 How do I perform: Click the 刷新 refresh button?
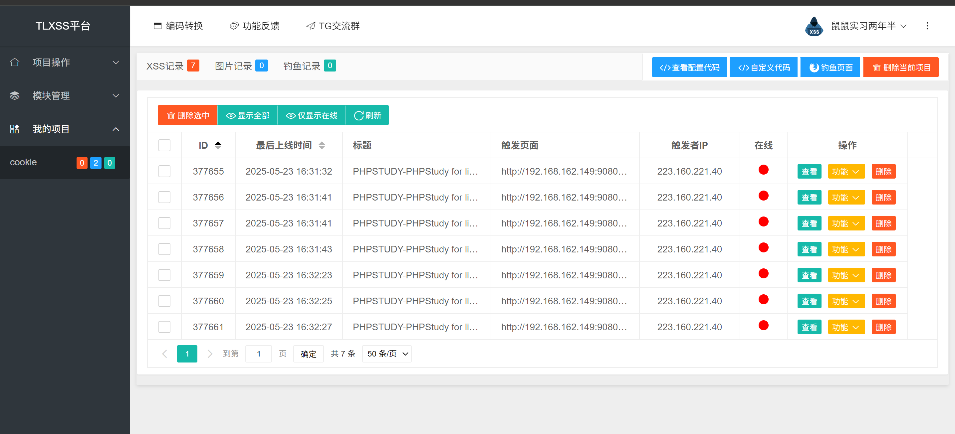367,115
